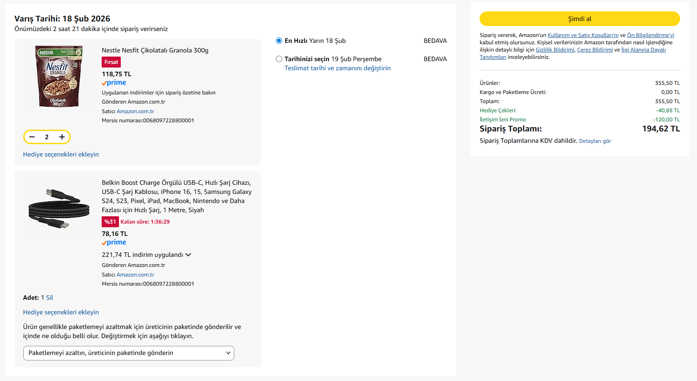Viewport: 697px width, 381px height.
Task: Choose 'Tarihinizi seçin 19 Şub Perşembe' option
Action: pyautogui.click(x=279, y=59)
